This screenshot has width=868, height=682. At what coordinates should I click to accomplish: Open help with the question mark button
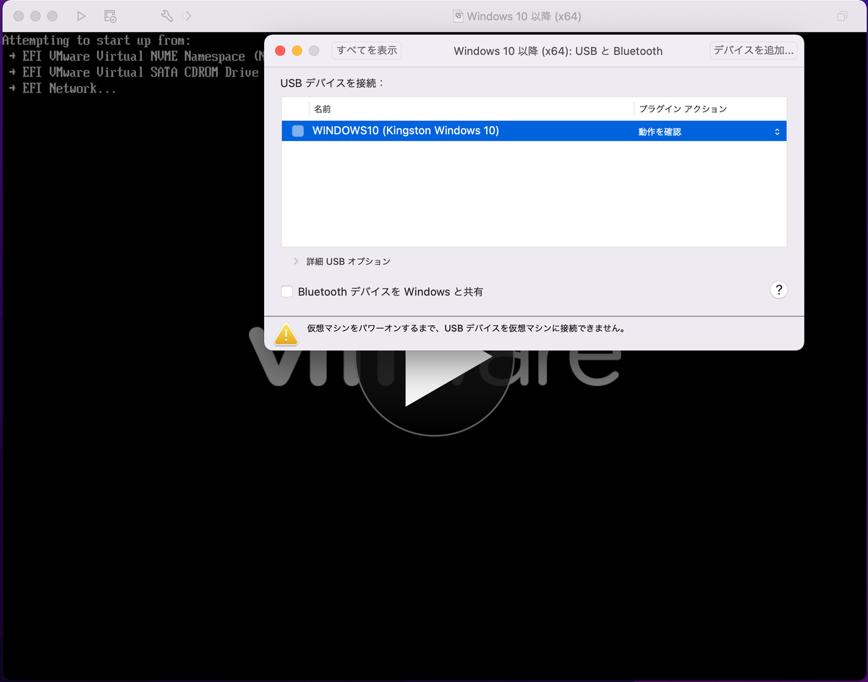(x=778, y=290)
